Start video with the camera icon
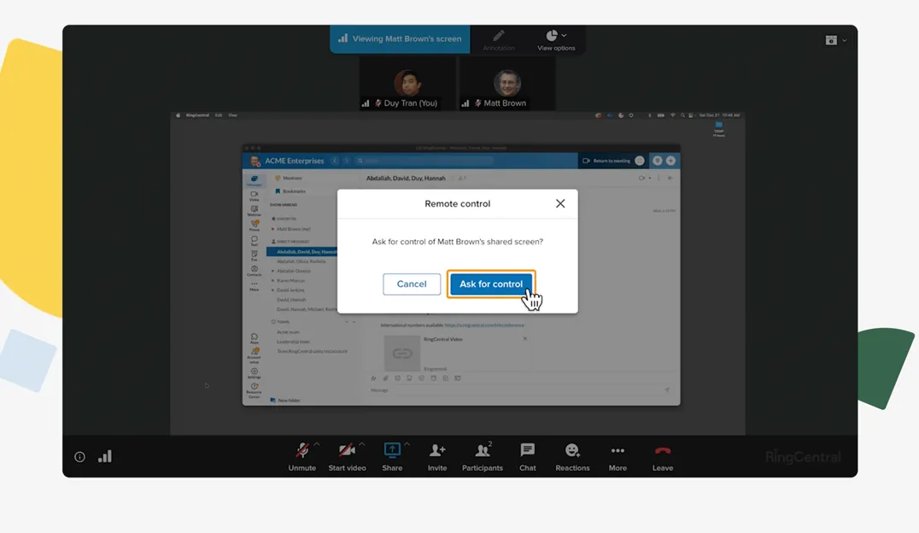The height and width of the screenshot is (533, 919). (x=347, y=456)
